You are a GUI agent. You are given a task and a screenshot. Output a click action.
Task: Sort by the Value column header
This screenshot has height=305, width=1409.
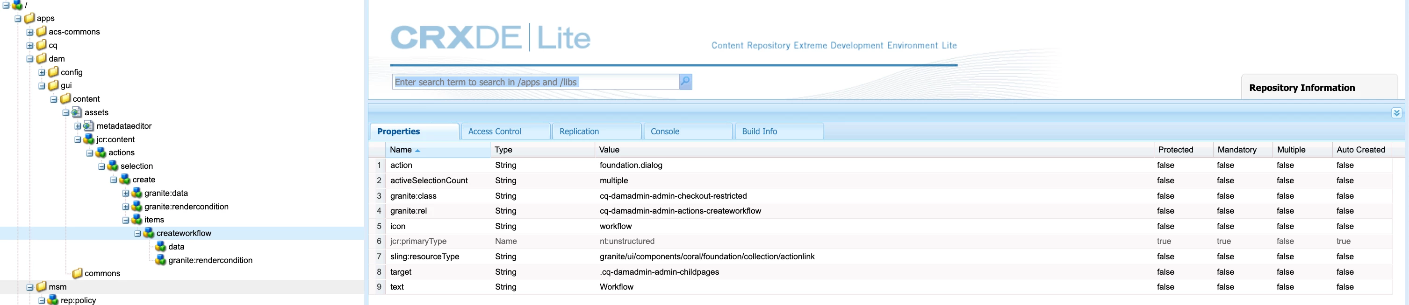point(874,150)
